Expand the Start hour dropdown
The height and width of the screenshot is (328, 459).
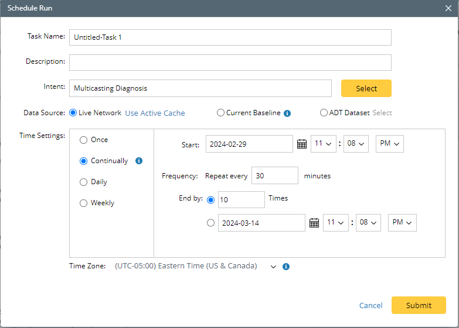pos(322,144)
